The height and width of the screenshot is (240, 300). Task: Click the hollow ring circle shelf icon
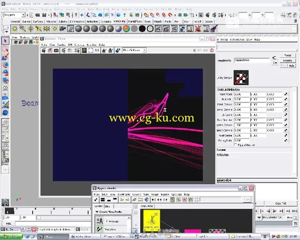pos(150,29)
